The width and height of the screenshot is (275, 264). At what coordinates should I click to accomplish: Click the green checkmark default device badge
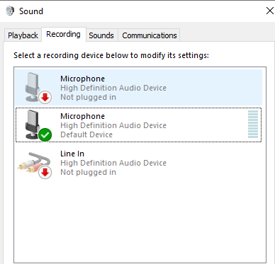click(x=45, y=135)
